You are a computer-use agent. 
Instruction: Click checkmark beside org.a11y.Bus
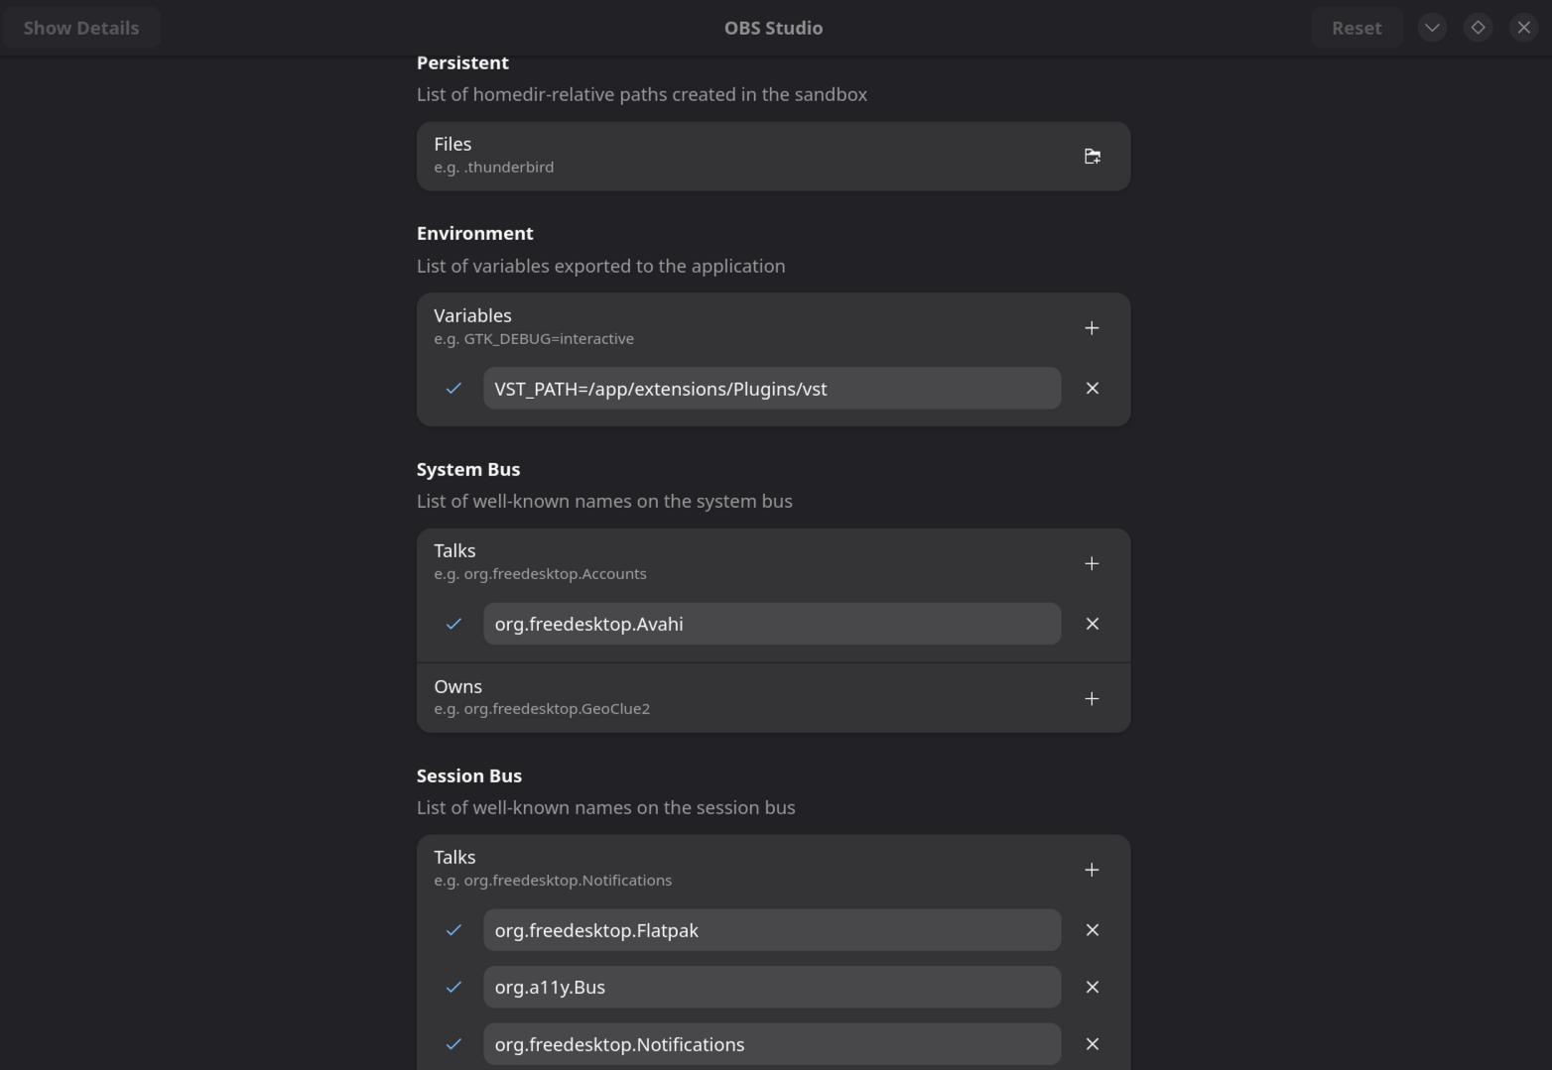pyautogui.click(x=453, y=987)
